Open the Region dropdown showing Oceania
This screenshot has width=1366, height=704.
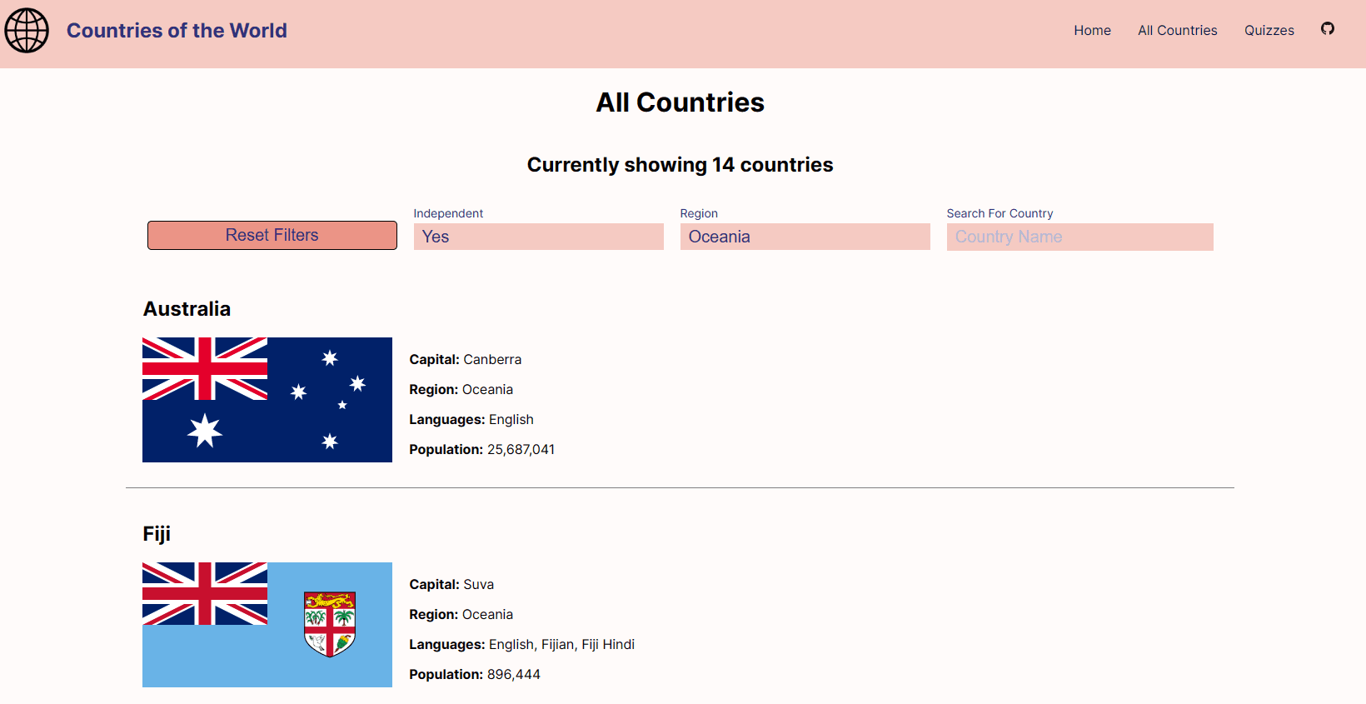click(x=805, y=237)
